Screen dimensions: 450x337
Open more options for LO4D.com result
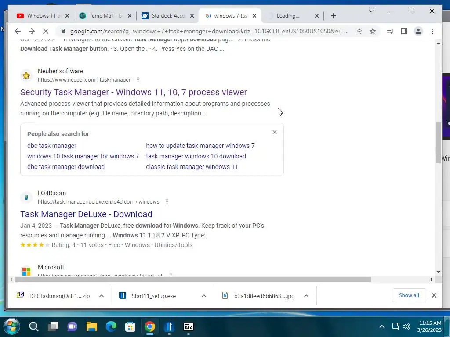coord(167,202)
